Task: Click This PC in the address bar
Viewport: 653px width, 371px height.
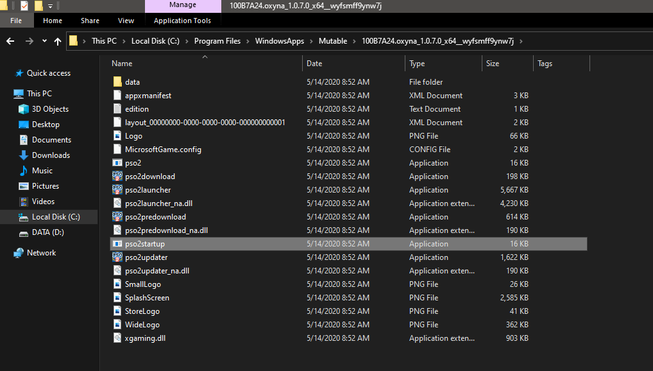Action: click(104, 41)
